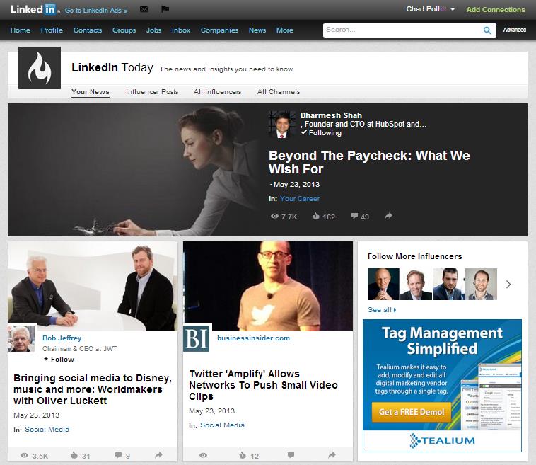Open the Profile menu item
This screenshot has height=465, width=536.
pyautogui.click(x=52, y=30)
